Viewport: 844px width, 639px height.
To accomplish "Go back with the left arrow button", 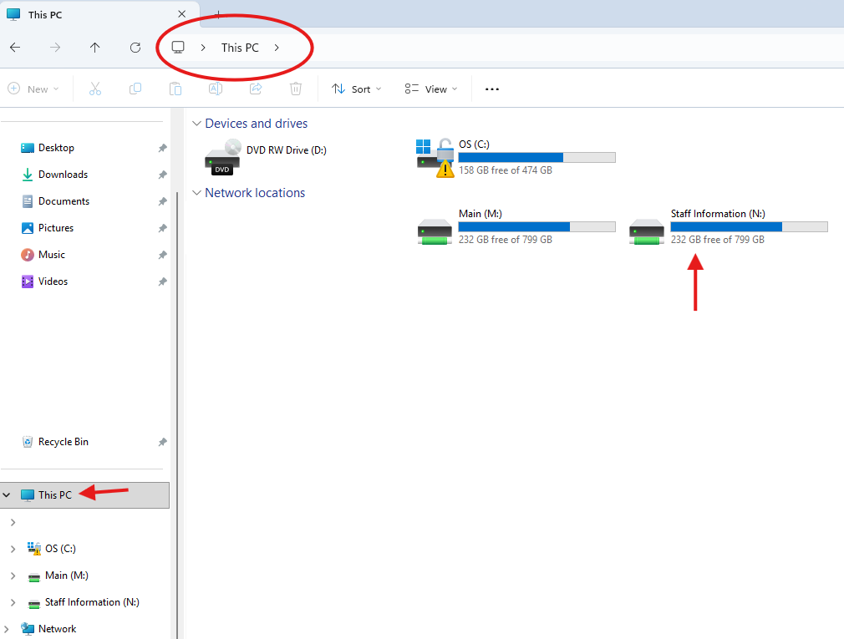I will tap(15, 48).
